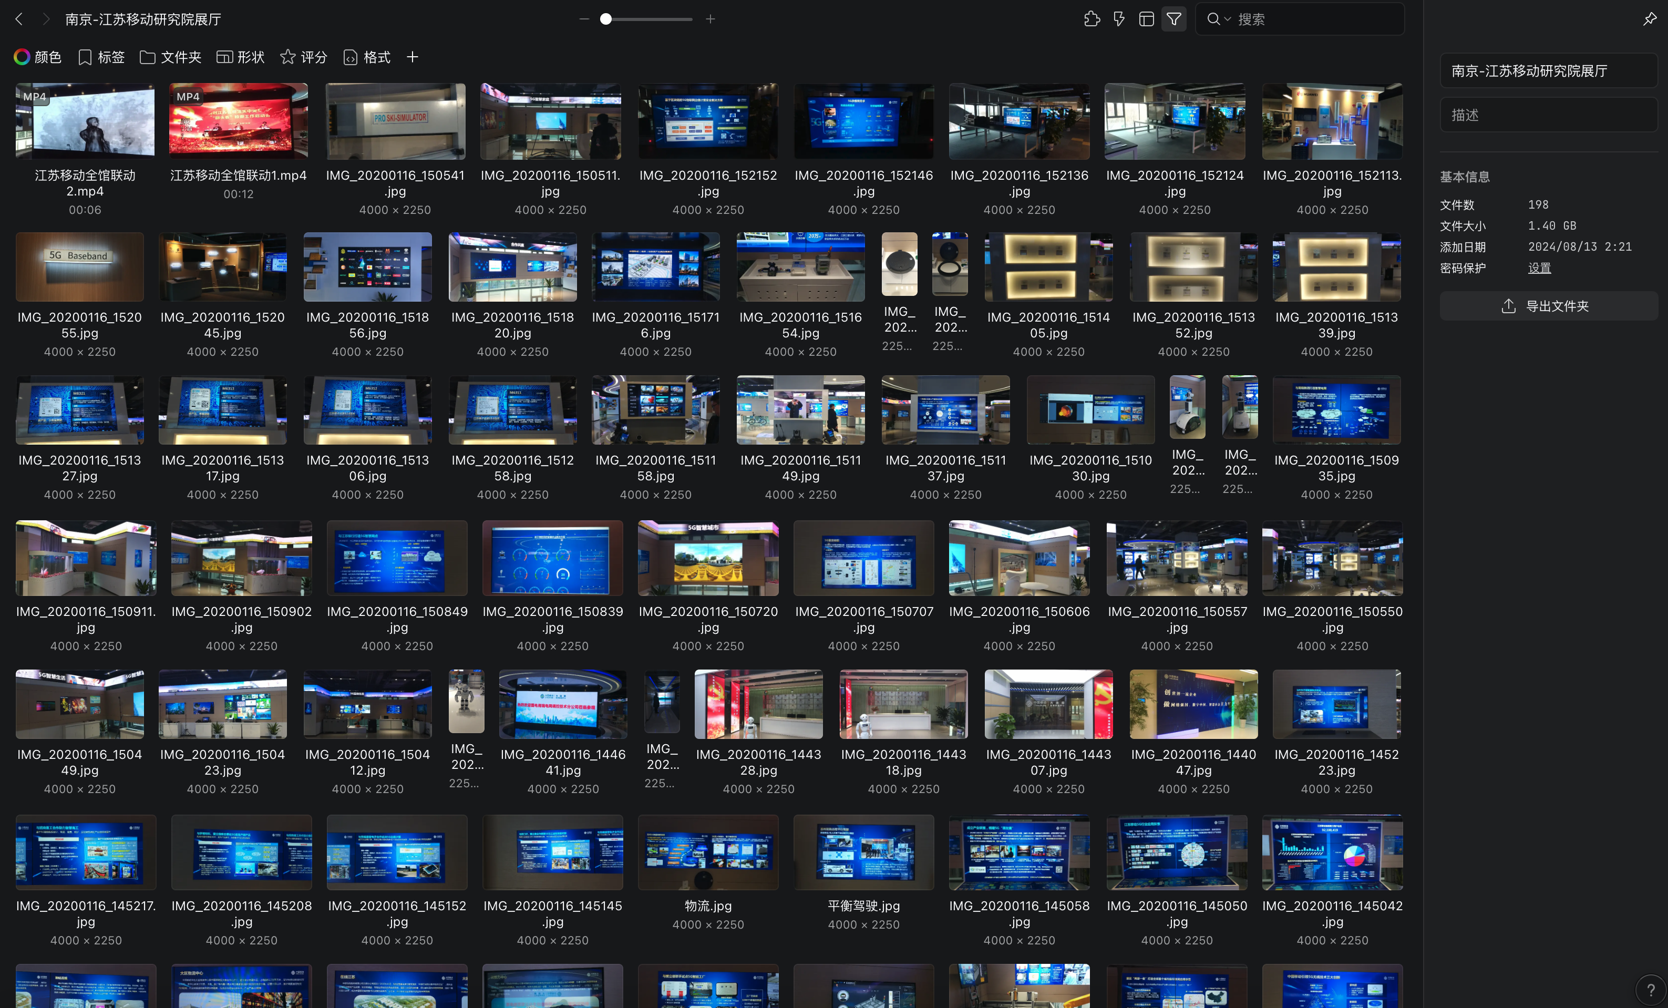Open the help question mark button
Image resolution: width=1668 pixels, height=1008 pixels.
point(1651,990)
